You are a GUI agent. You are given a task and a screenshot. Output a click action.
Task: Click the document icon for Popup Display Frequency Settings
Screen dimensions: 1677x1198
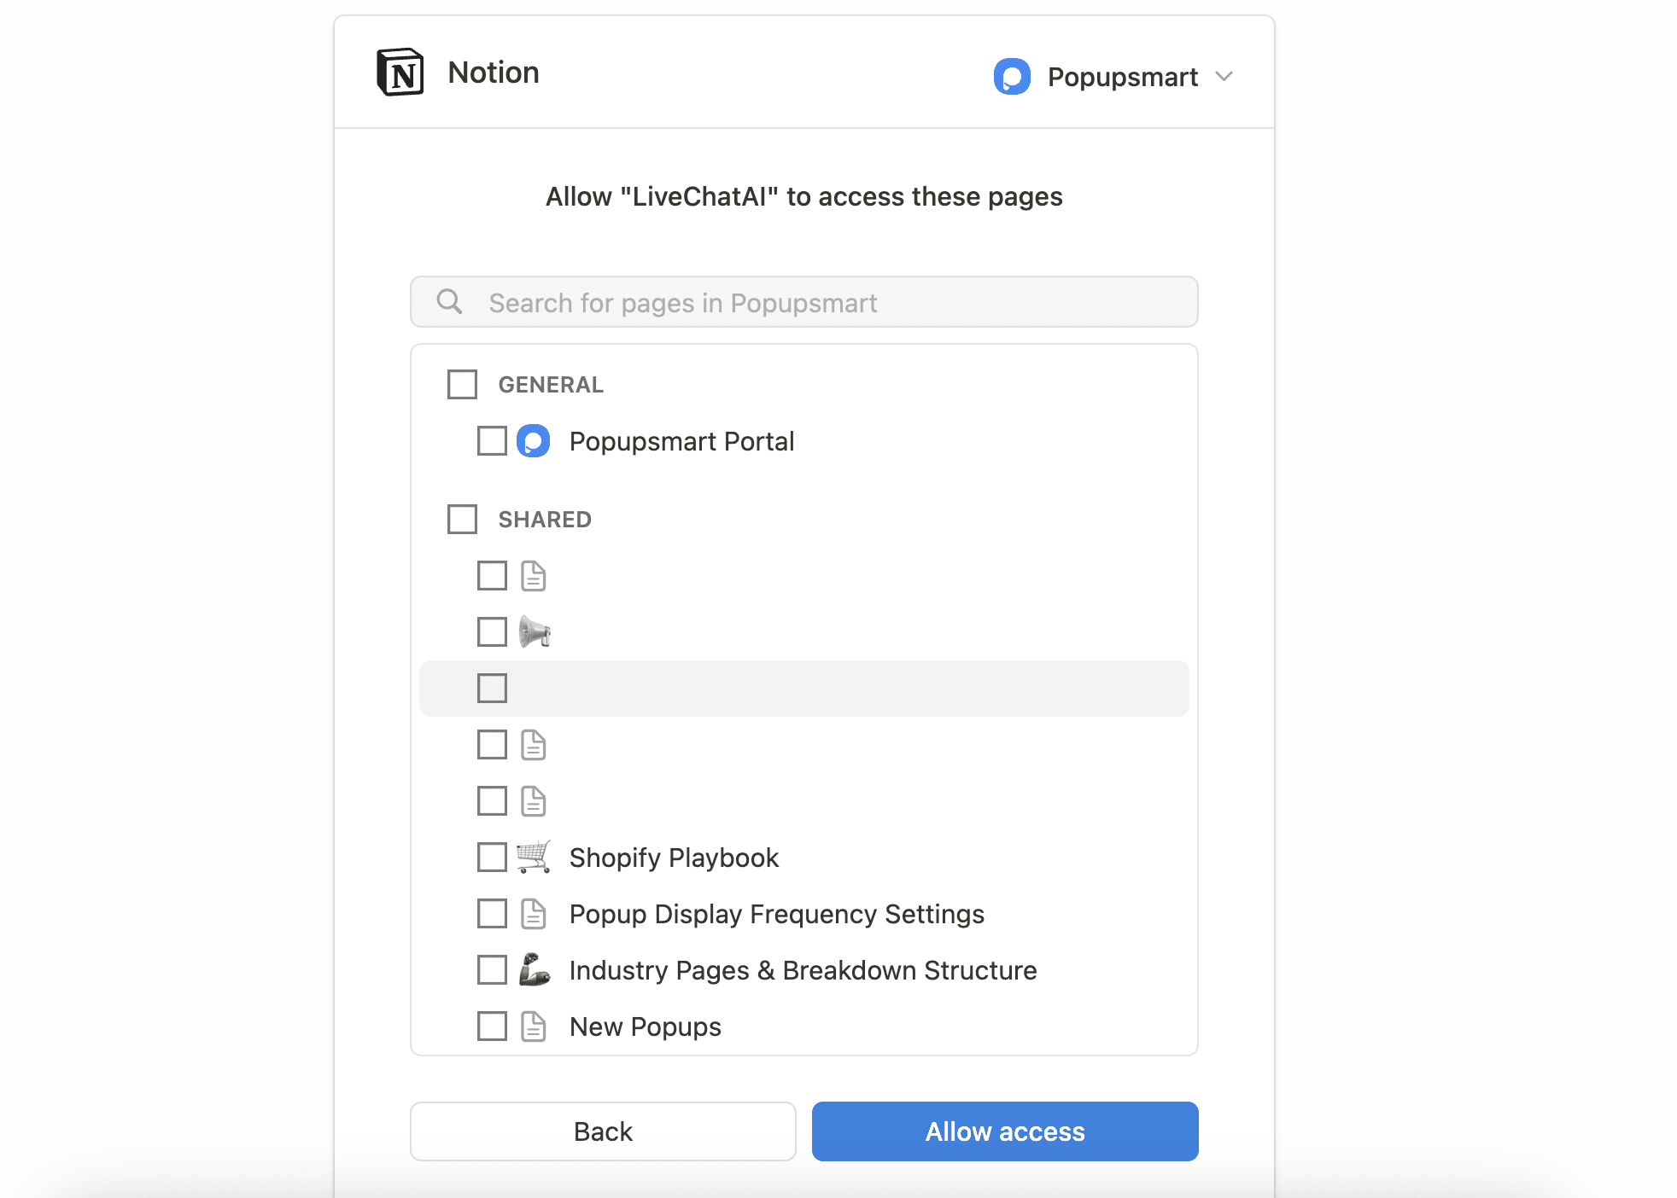coord(533,913)
